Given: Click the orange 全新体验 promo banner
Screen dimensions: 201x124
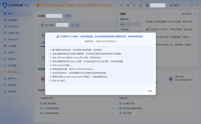Looking at the screenshot, I should (x=74, y=5).
